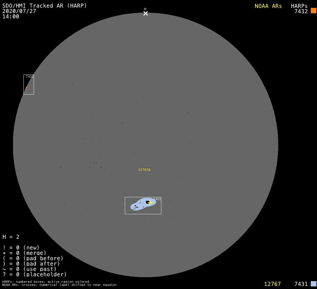Click the yellow 12767 in the bottom legend

coord(272,284)
